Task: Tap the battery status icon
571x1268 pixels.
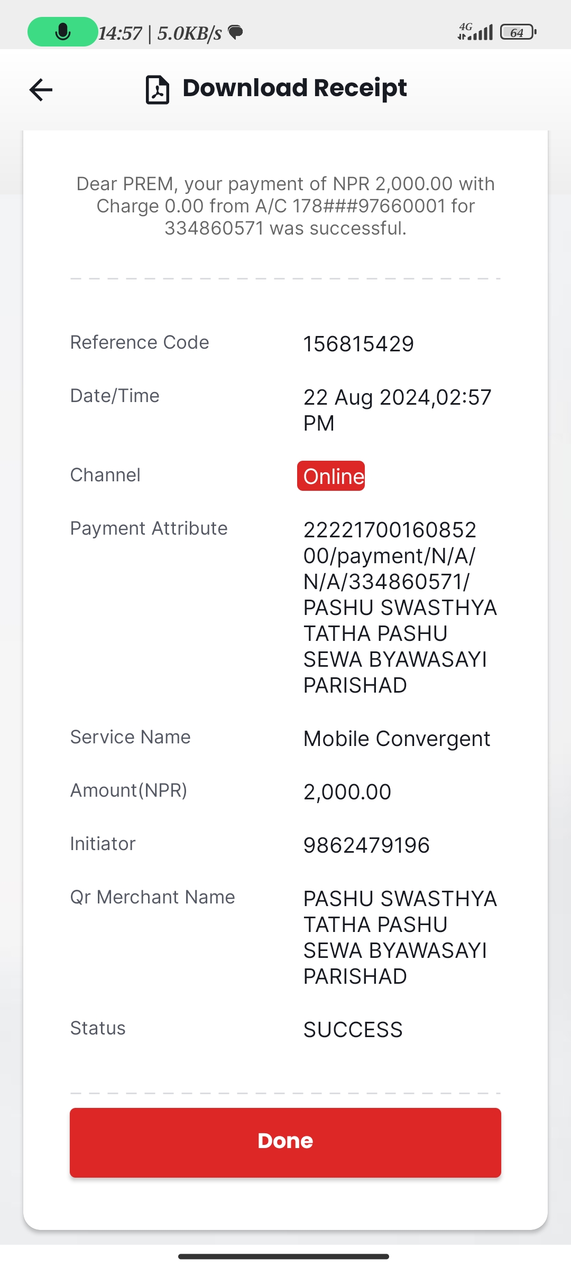Action: click(x=518, y=32)
